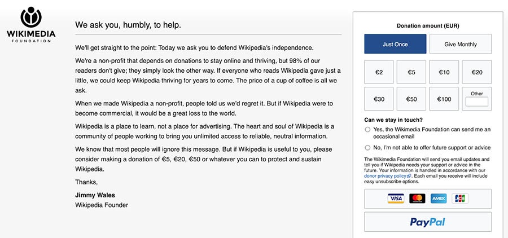Select Yes to receive occasional emails
The height and width of the screenshot is (238, 508).
point(367,130)
